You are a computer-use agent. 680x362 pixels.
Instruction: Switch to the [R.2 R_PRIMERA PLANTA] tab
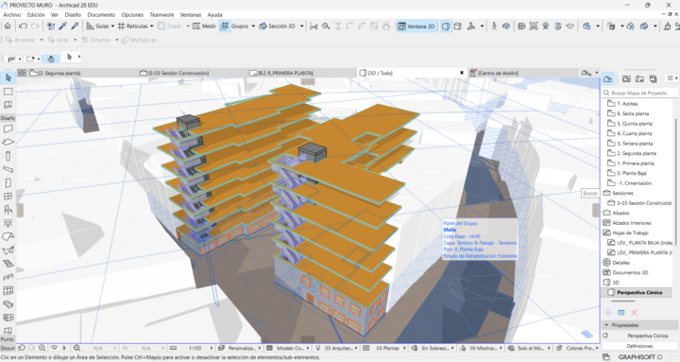(303, 73)
